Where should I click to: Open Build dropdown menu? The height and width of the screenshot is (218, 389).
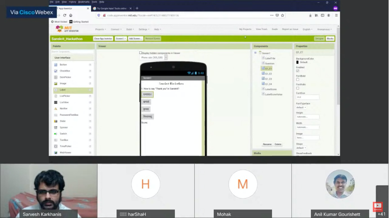tap(130, 29)
